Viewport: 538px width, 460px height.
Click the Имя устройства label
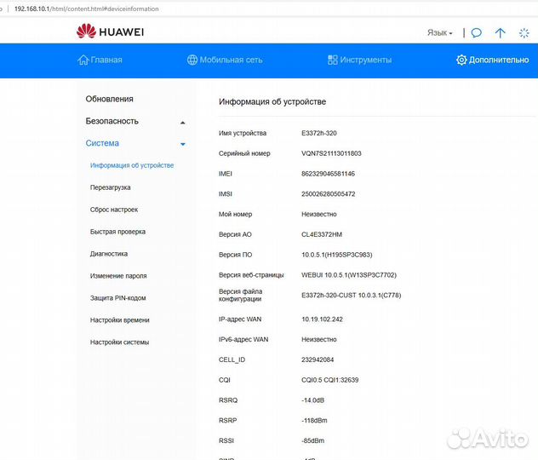click(x=243, y=133)
